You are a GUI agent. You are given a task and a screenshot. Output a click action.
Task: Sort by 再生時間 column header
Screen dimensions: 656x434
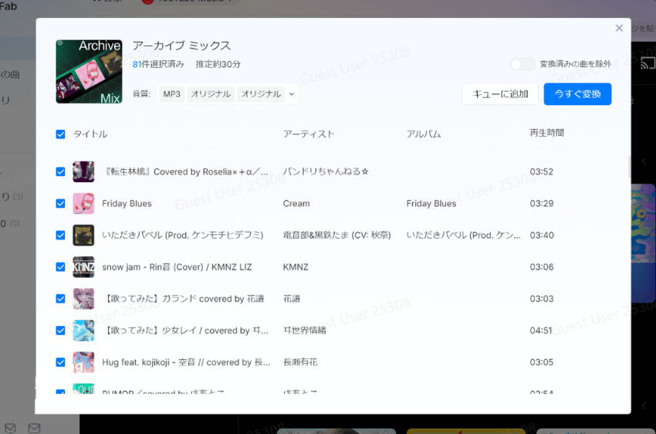(546, 133)
